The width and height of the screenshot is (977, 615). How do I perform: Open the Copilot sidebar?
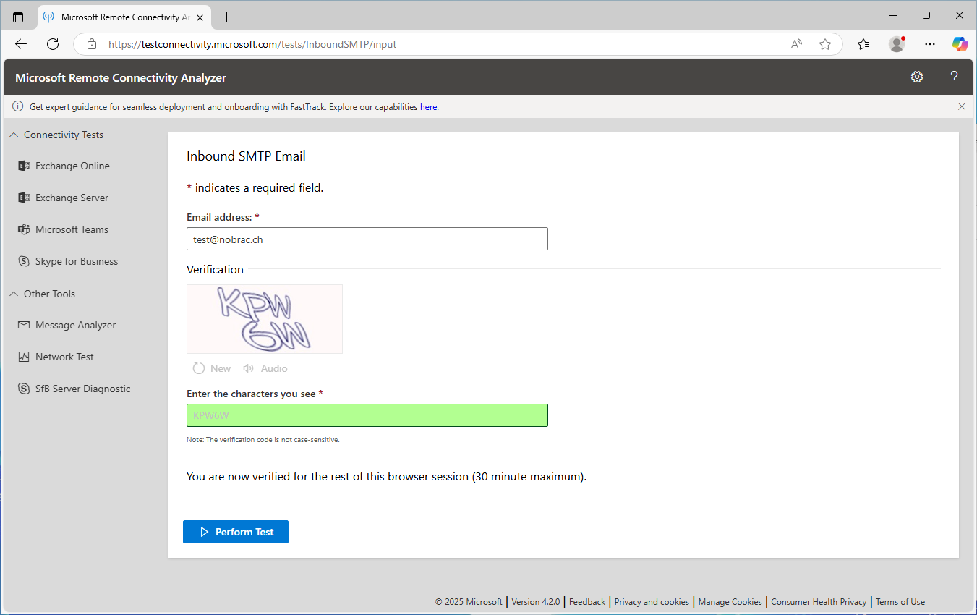tap(960, 44)
